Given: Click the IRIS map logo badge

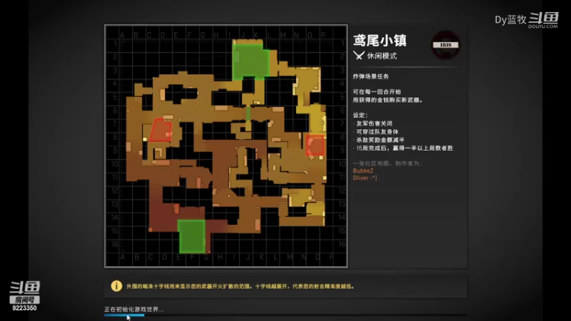Looking at the screenshot, I should 445,45.
